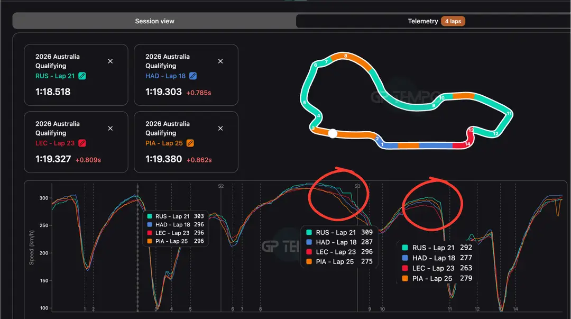Click the S2 sector marker on chart
This screenshot has width=571, height=319.
[x=220, y=186]
